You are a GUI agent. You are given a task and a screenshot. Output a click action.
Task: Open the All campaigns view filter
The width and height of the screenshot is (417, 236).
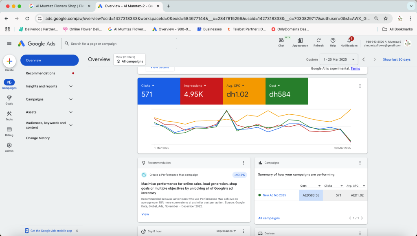[130, 59]
